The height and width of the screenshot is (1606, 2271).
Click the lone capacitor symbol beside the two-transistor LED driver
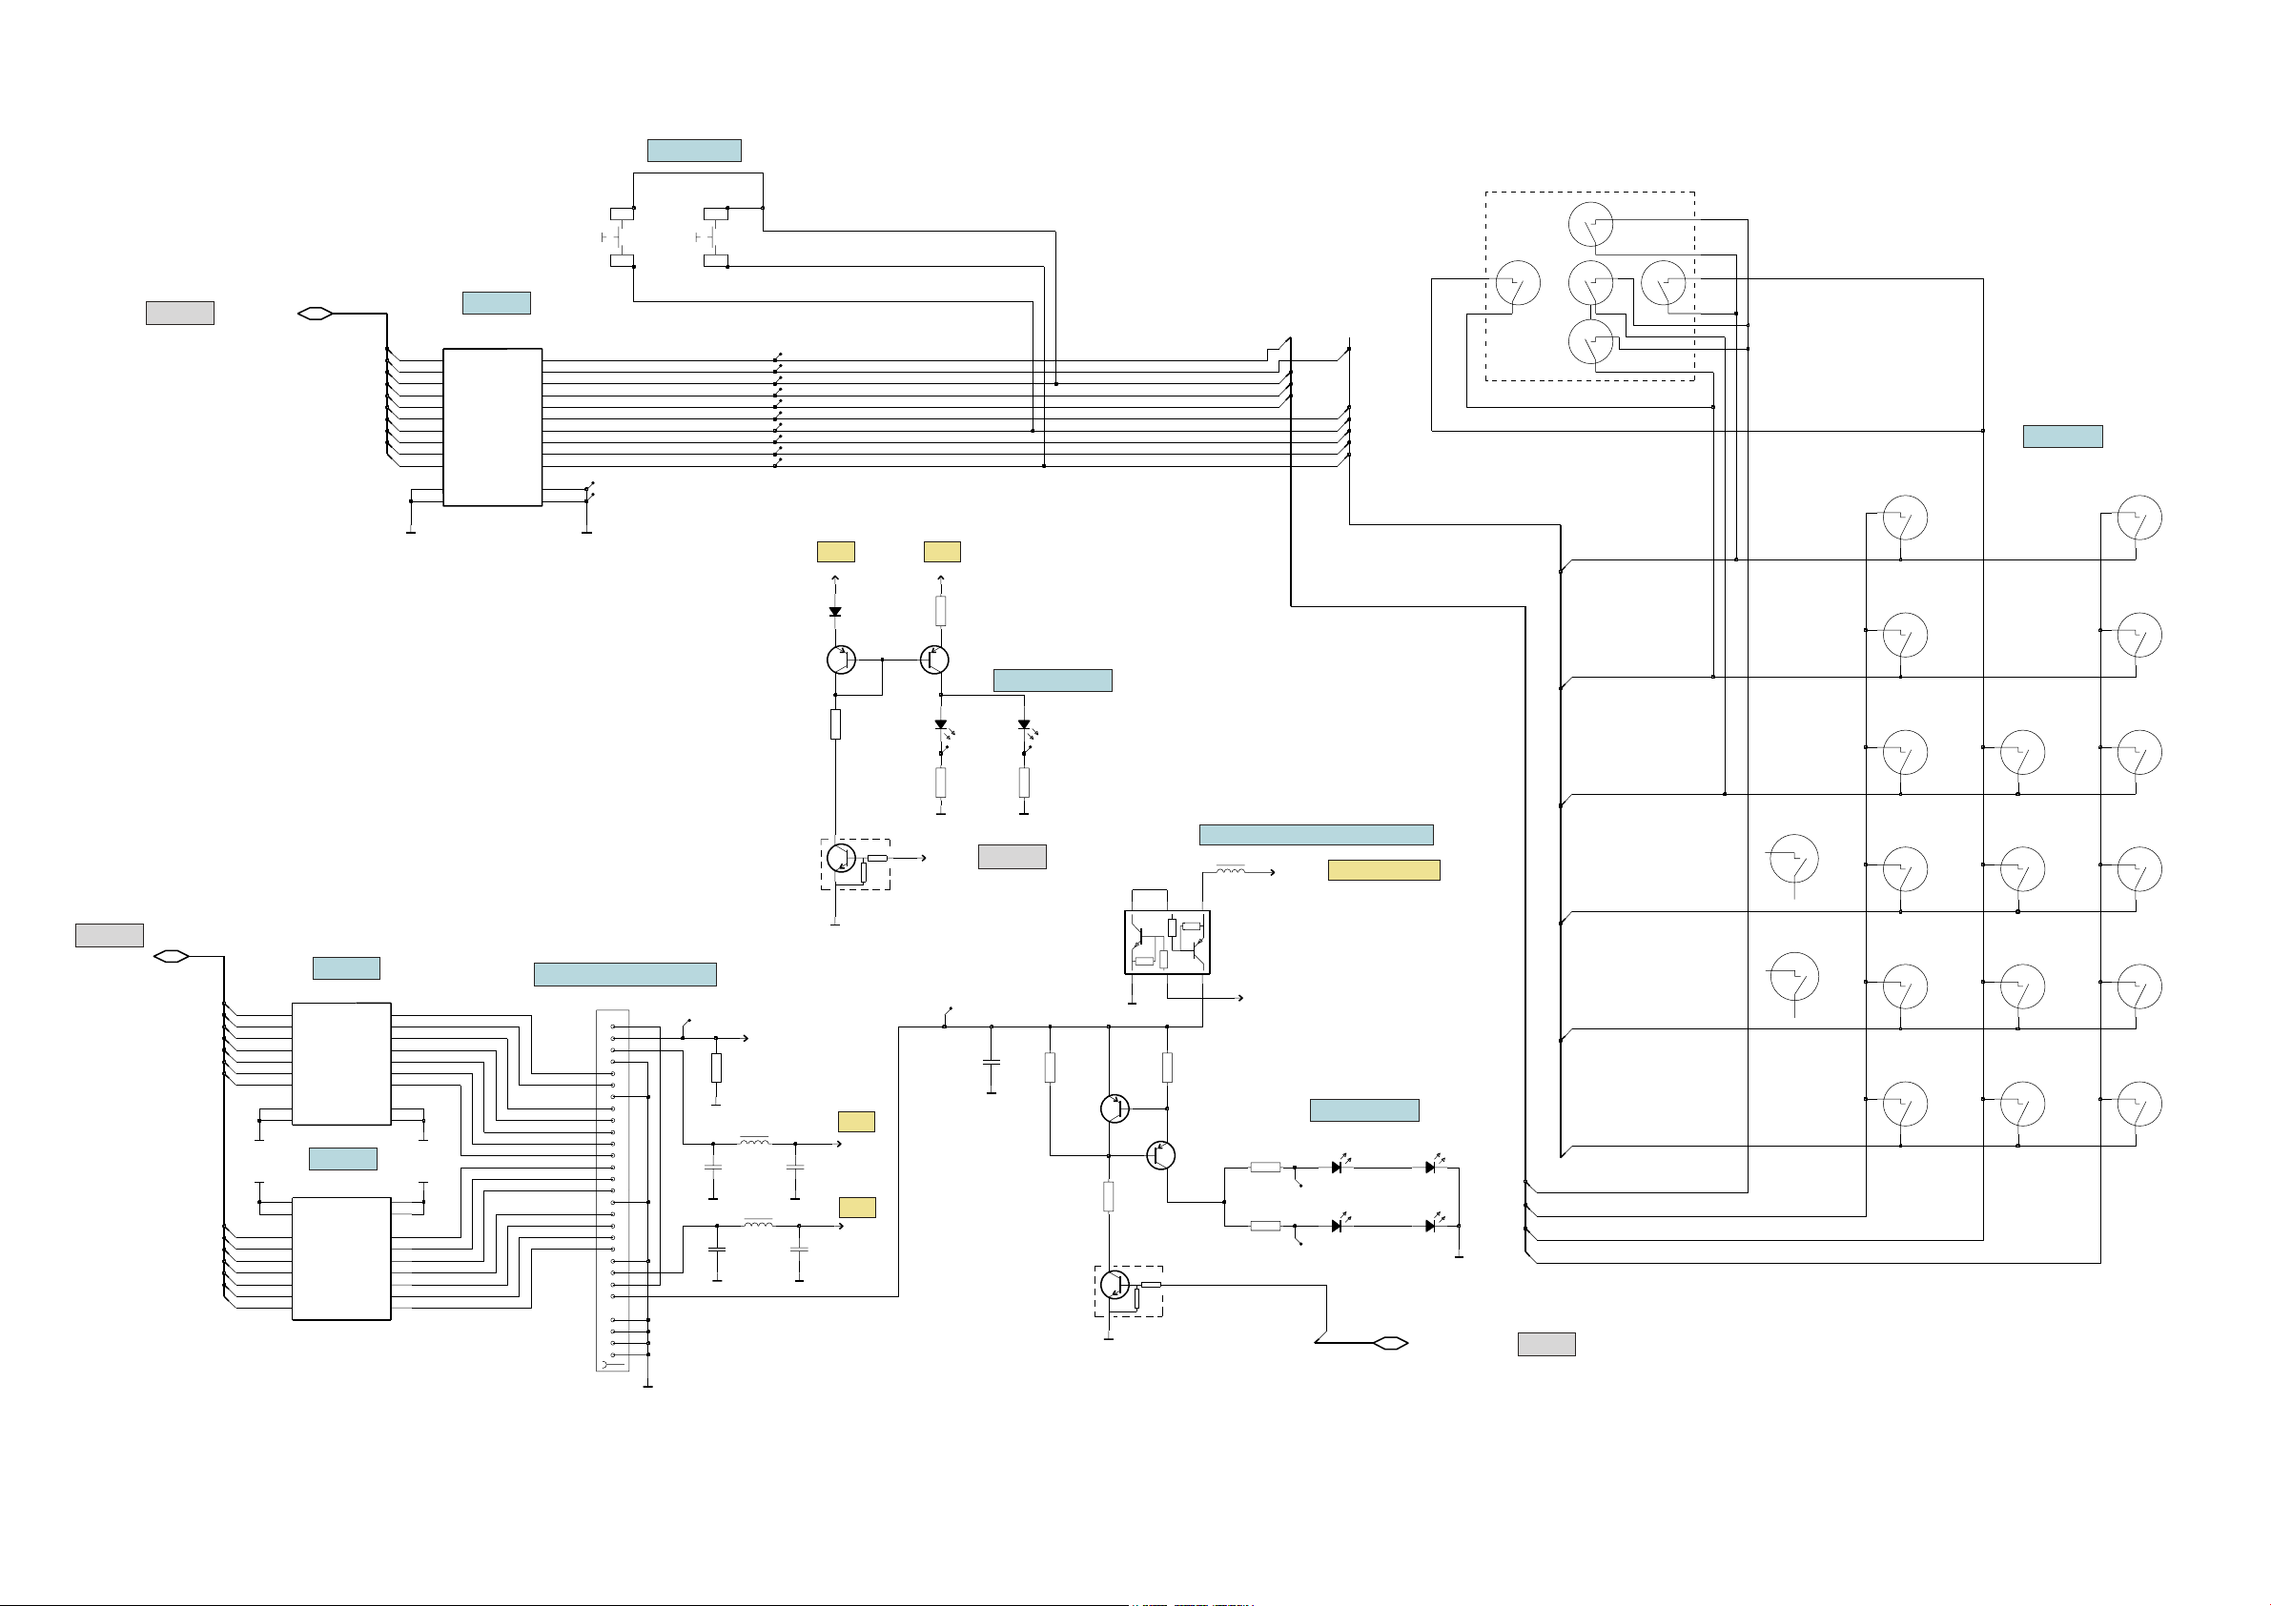click(x=992, y=1062)
